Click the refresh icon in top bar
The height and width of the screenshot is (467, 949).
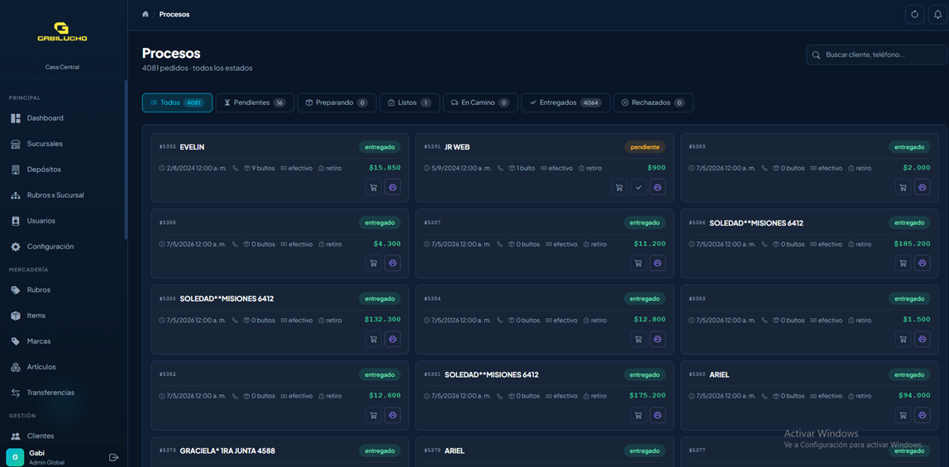pyautogui.click(x=914, y=15)
